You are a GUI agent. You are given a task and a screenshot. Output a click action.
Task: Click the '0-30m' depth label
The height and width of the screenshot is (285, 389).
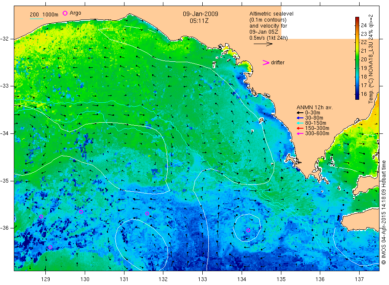[x=312, y=113]
